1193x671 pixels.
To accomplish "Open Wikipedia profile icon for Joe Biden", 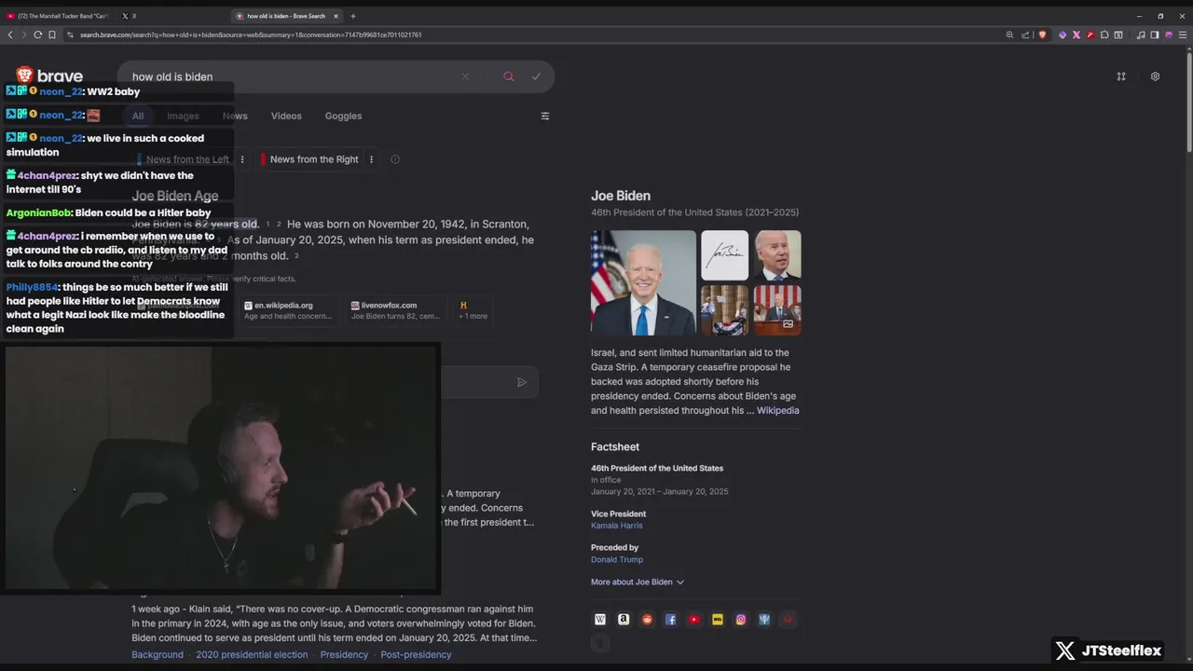I will pos(600,619).
